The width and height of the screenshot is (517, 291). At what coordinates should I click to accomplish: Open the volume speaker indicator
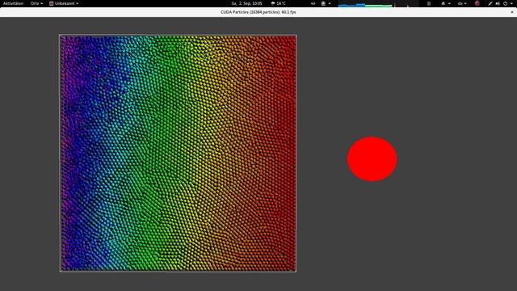(x=498, y=3)
